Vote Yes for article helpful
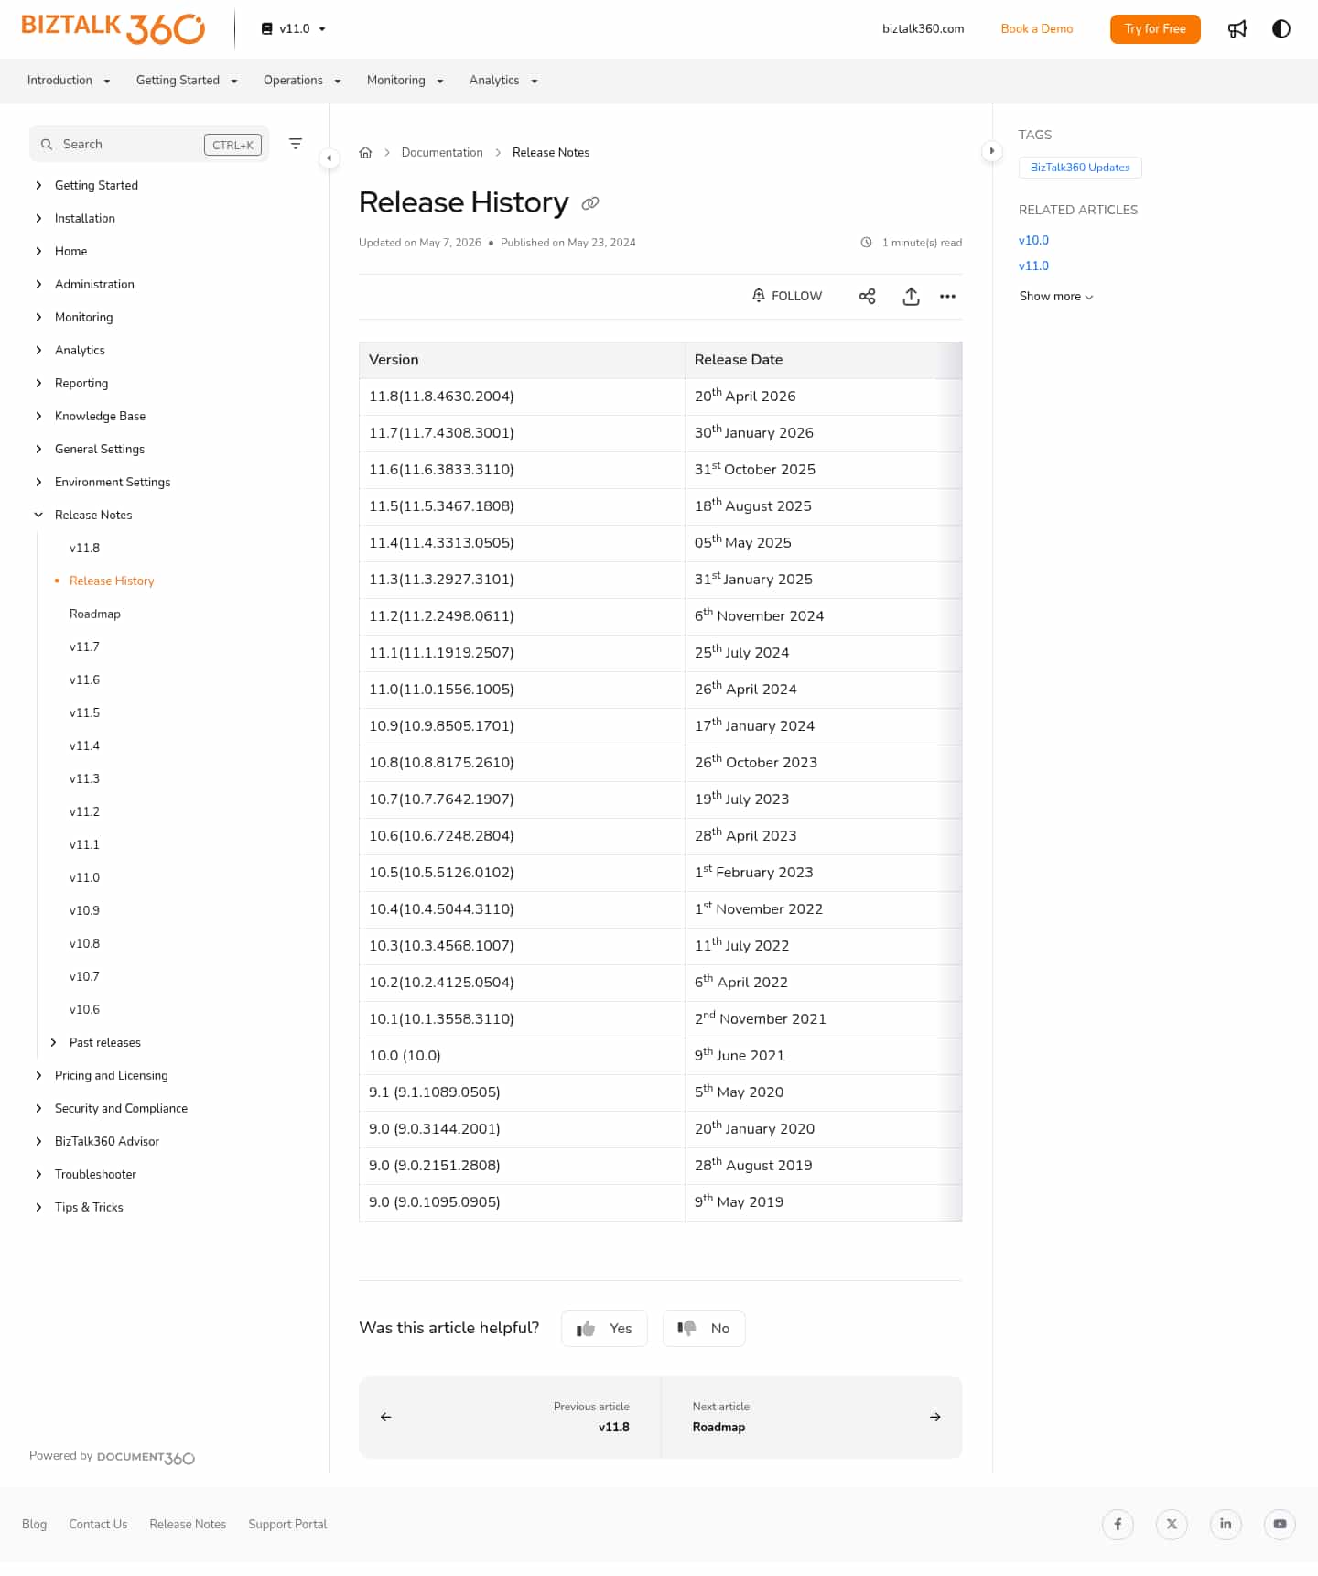Image resolution: width=1318 pixels, height=1576 pixels. (x=604, y=1329)
